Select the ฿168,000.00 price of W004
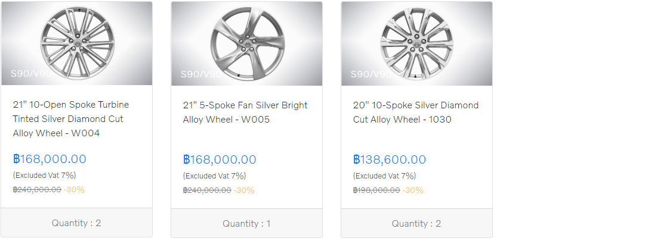The height and width of the screenshot is (241, 670). click(50, 159)
